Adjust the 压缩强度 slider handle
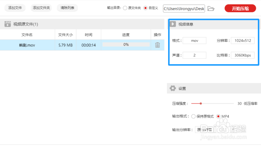The height and width of the screenshot is (146, 261). pos(201,103)
